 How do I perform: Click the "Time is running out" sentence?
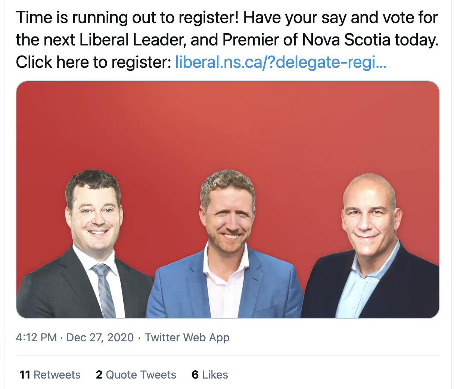coord(127,18)
